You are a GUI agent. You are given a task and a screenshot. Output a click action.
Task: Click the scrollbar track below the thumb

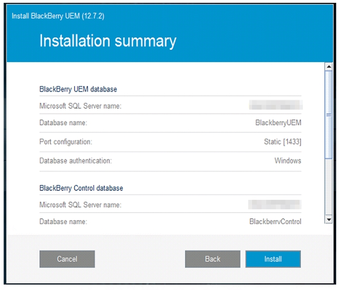328,190
